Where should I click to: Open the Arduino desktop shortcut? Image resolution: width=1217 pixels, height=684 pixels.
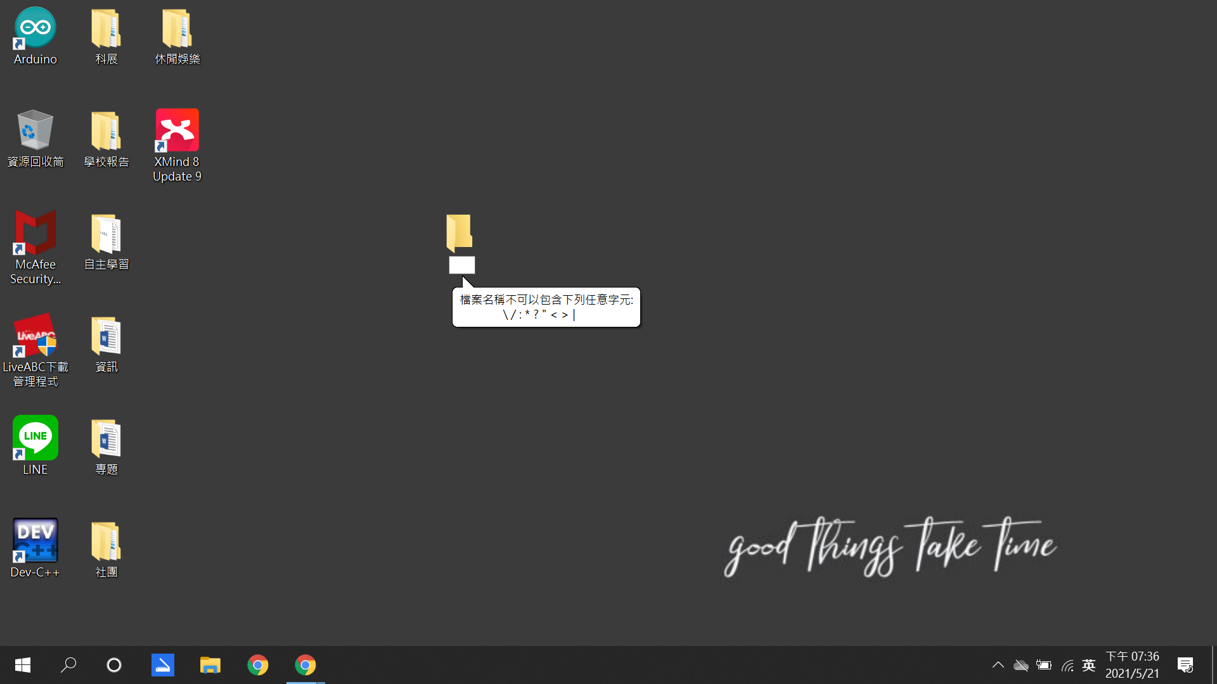coord(35,28)
